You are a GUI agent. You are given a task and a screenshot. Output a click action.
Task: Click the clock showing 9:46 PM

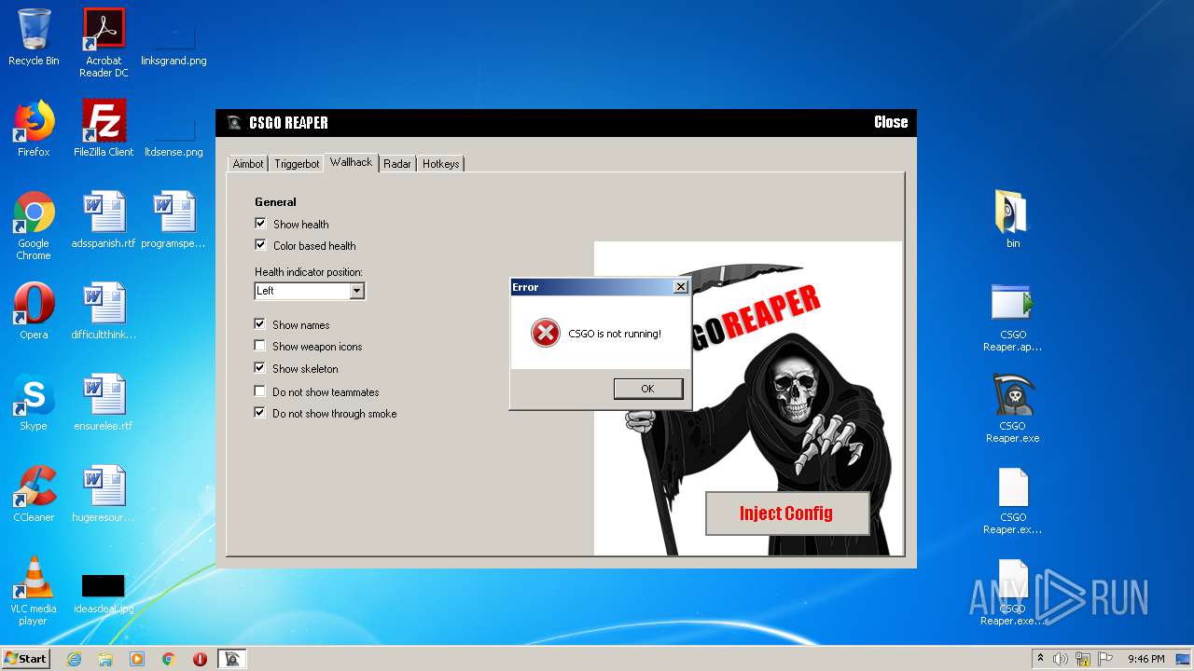pos(1145,659)
